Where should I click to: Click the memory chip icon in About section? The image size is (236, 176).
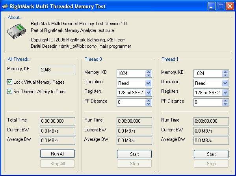coord(16,31)
